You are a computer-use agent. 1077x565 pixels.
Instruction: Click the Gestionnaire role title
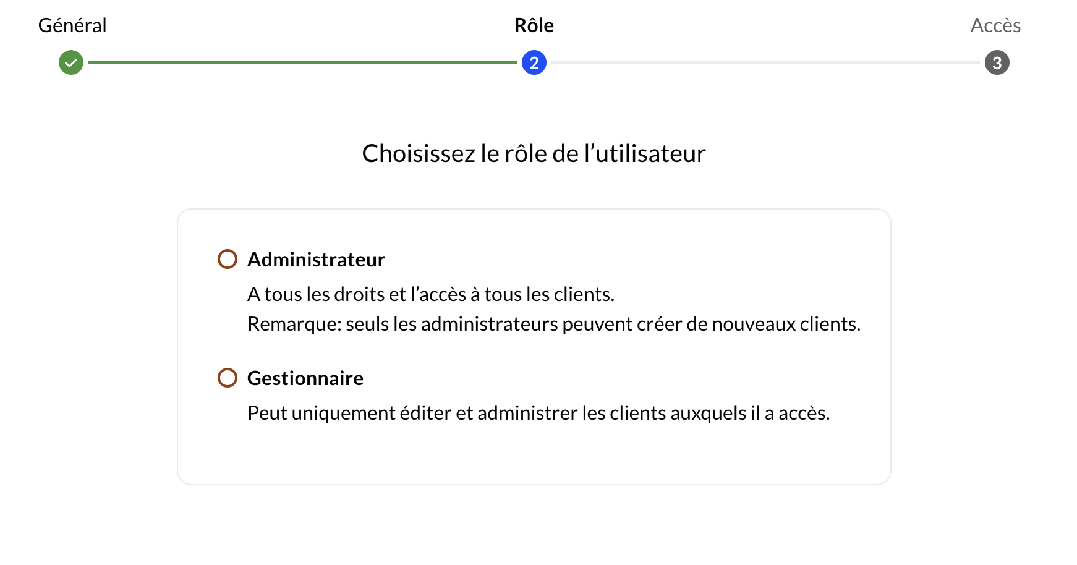tap(305, 378)
